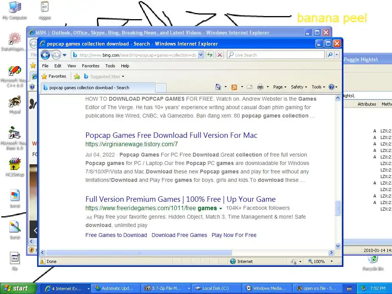Select the Mypal desktop icon
The image size is (392, 294).
tap(15, 105)
